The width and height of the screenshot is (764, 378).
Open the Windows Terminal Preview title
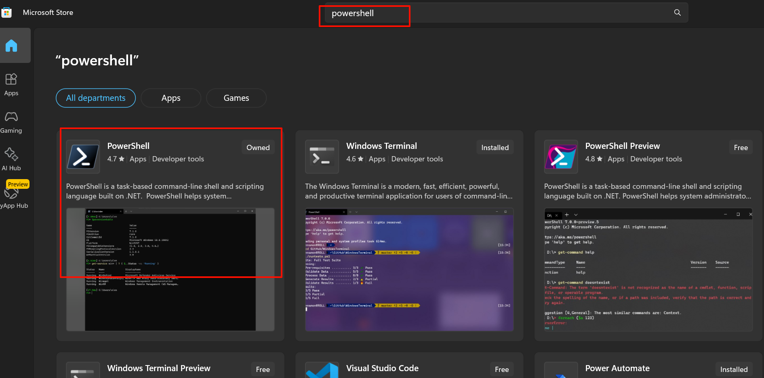(x=159, y=368)
